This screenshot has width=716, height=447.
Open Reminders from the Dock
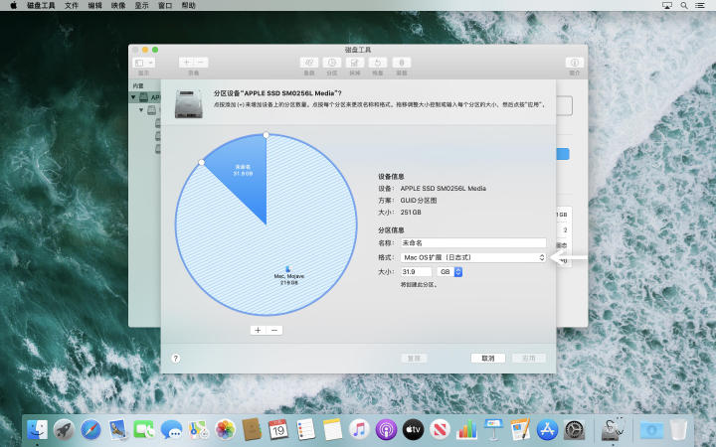pos(305,430)
